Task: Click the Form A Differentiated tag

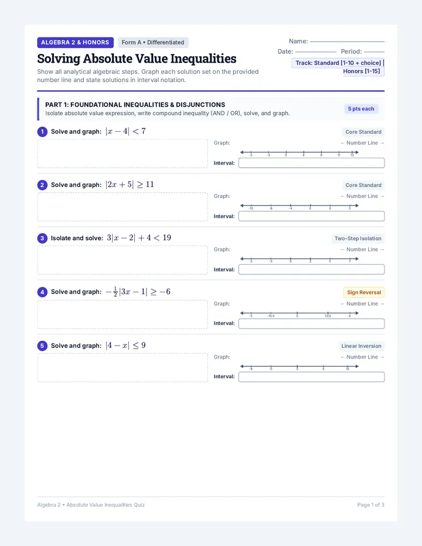Action: 153,43
